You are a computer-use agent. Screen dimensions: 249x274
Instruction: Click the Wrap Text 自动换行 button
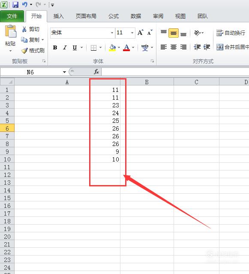tap(231, 33)
